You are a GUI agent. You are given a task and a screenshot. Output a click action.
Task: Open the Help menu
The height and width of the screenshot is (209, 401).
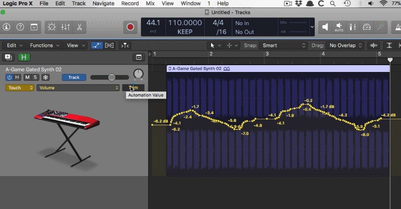223,3
